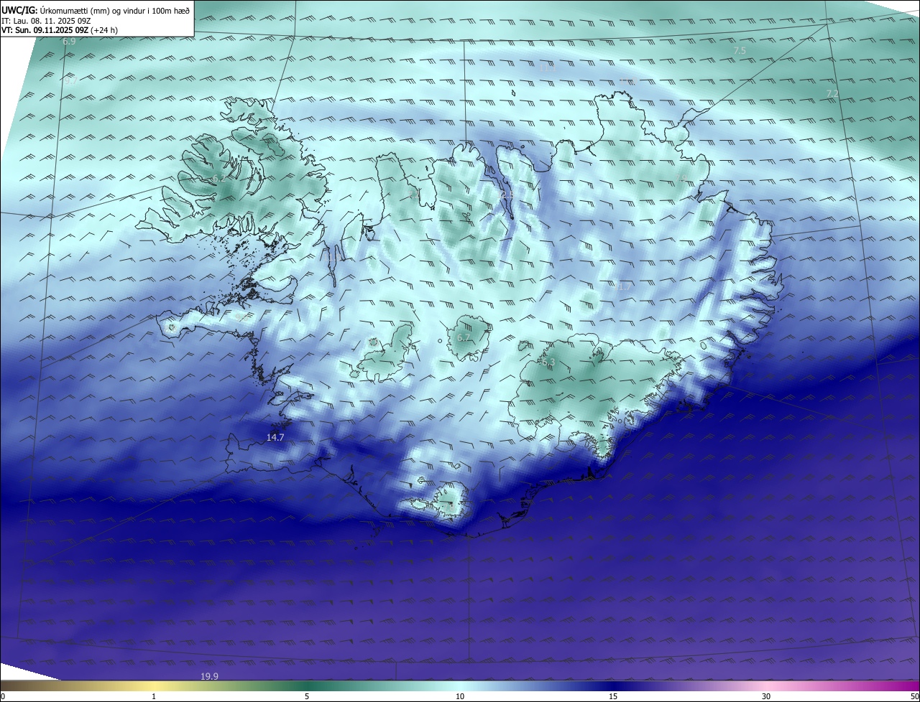The width and height of the screenshot is (920, 702).
Task: Click the "UWC/IG:" label in the header
Action: (19, 11)
